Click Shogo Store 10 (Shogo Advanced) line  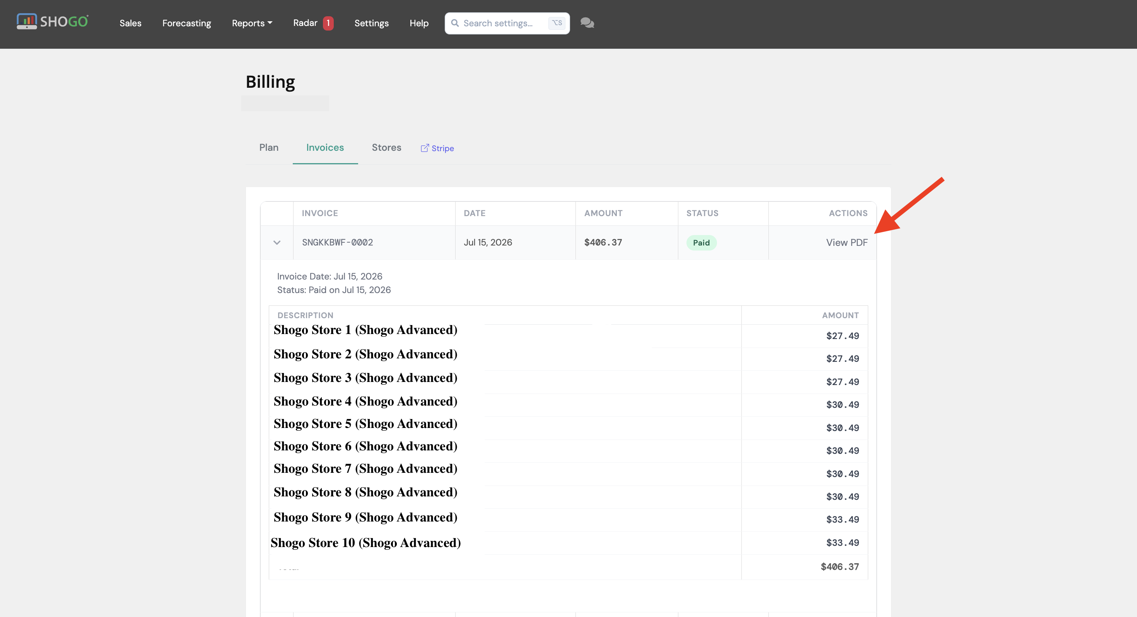[365, 543]
